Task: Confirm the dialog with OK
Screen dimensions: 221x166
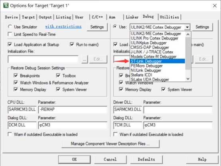Action: (x=75, y=159)
